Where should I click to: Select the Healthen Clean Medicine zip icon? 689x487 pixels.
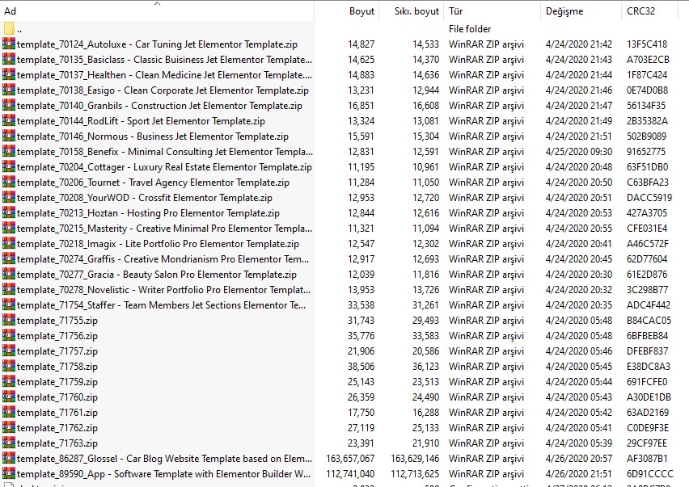9,75
